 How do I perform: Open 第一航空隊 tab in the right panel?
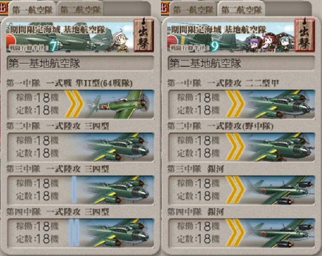(193, 10)
